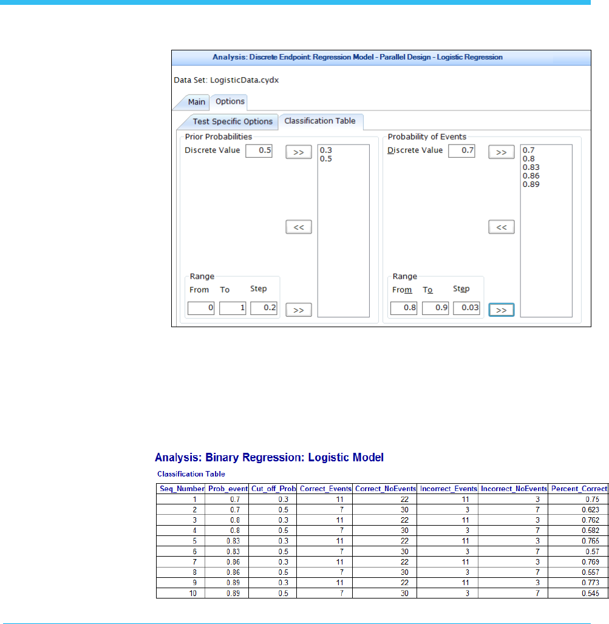Click the Percent_Correct column header
The height and width of the screenshot is (624, 609).
[579, 489]
